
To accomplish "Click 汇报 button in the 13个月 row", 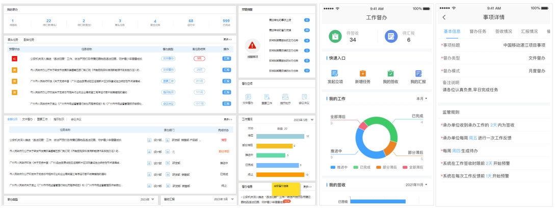I will click(226, 104).
